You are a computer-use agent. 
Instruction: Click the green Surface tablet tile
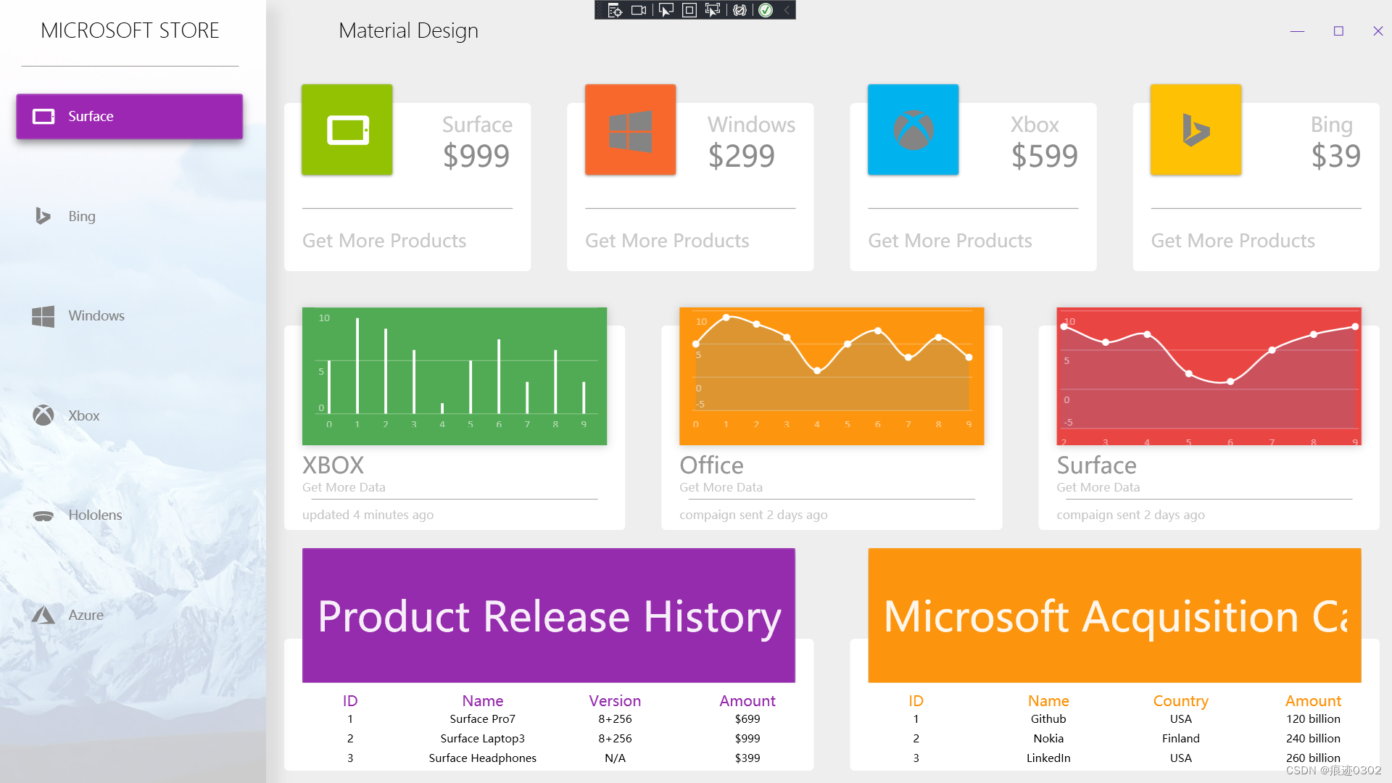pyautogui.click(x=347, y=130)
